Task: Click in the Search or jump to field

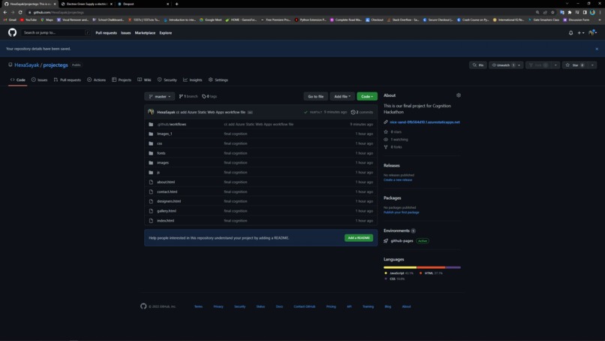Action: pos(56,33)
